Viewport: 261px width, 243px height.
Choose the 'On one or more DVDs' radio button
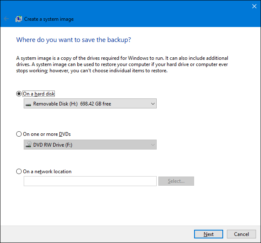point(19,134)
